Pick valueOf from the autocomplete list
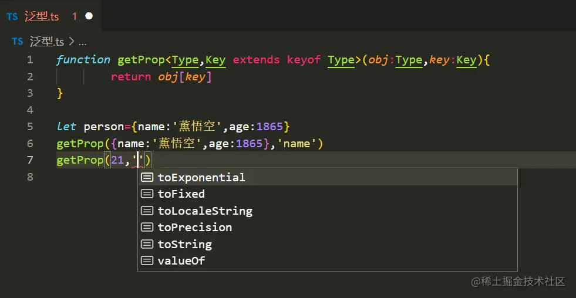This screenshot has height=298, width=576. [181, 261]
